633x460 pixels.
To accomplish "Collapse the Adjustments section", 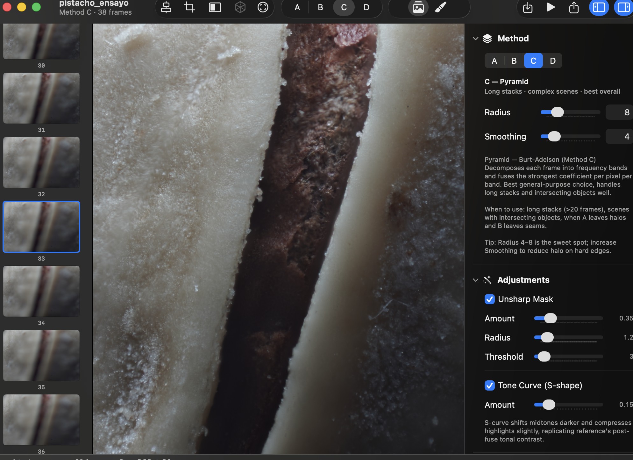I will pyautogui.click(x=476, y=280).
